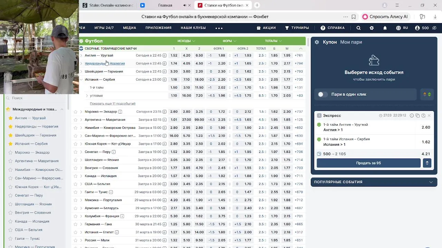
Task: Open sell options stepper beside Продать за 95
Action: click(427, 163)
